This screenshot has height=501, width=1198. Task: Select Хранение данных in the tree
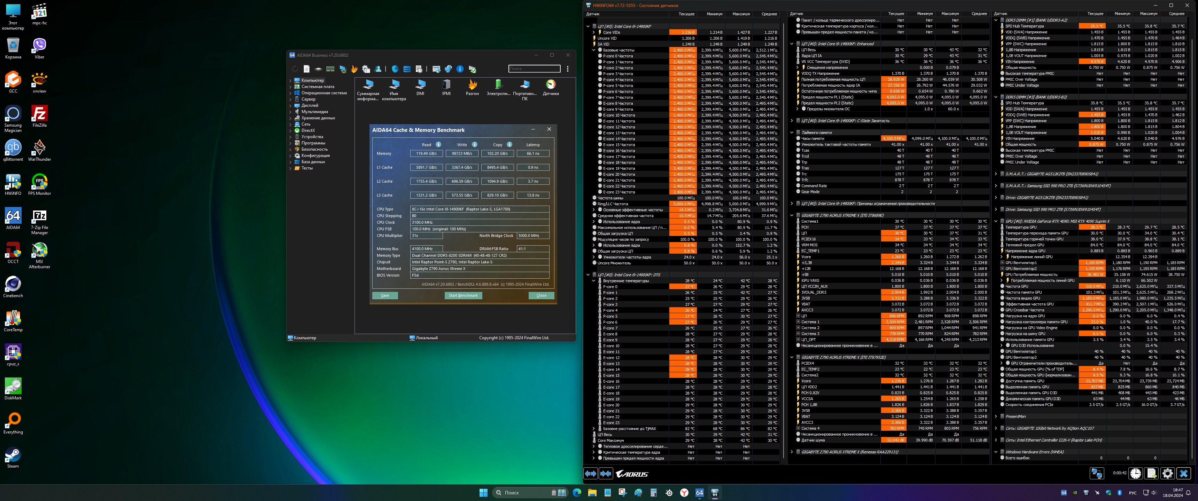tap(318, 118)
